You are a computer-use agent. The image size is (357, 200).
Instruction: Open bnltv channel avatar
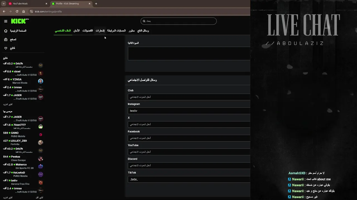coord(40,182)
